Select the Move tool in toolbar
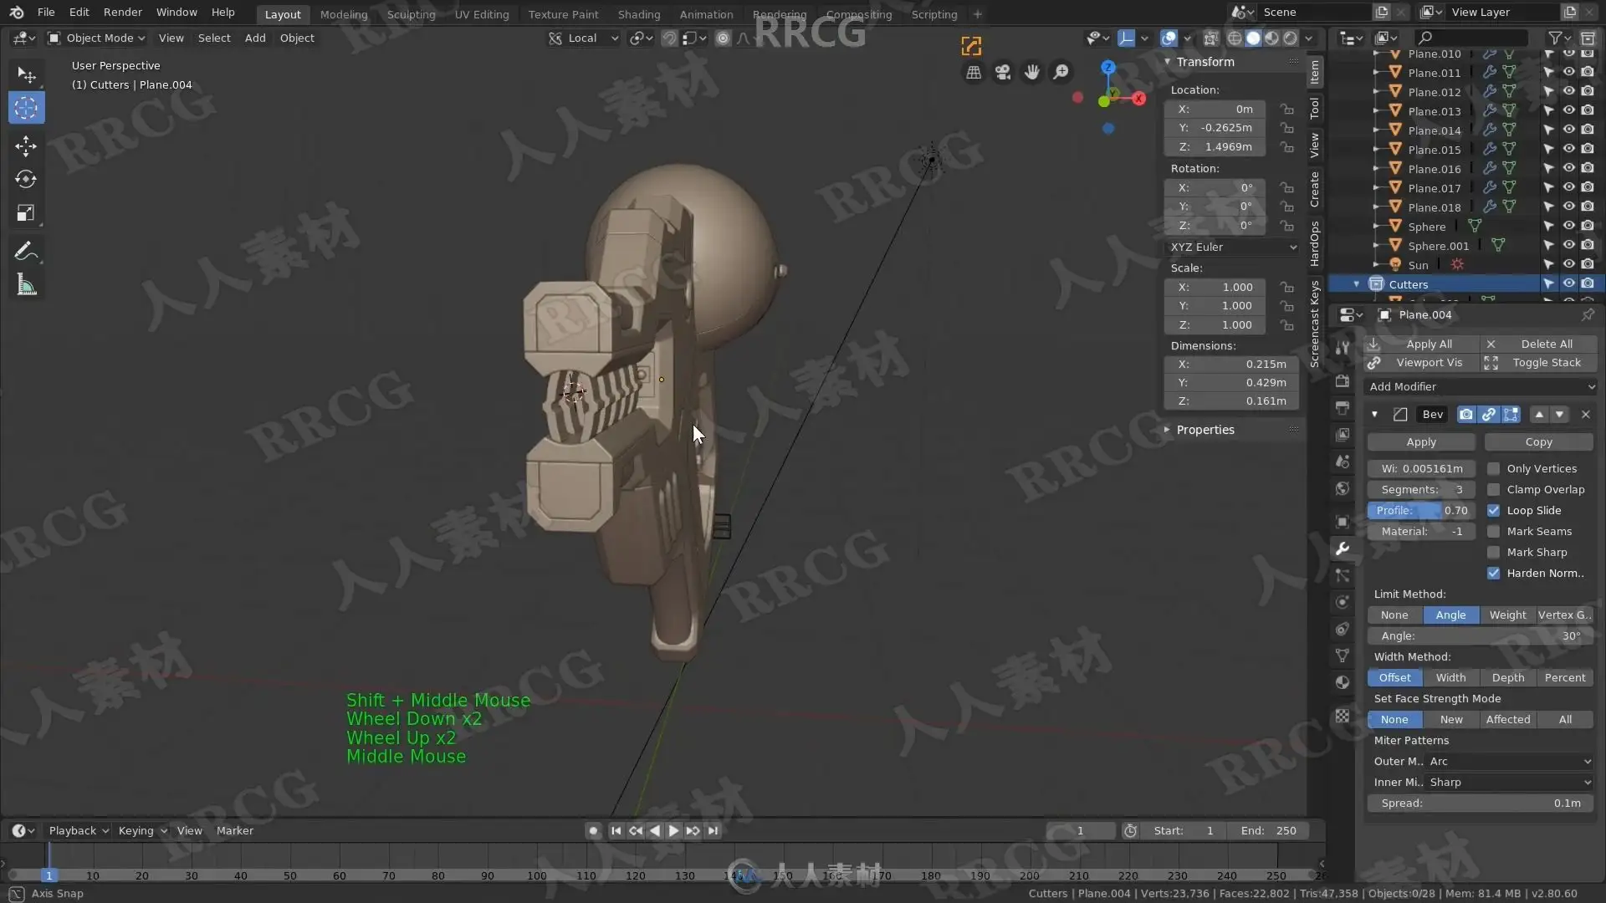The image size is (1606, 903). click(x=26, y=145)
